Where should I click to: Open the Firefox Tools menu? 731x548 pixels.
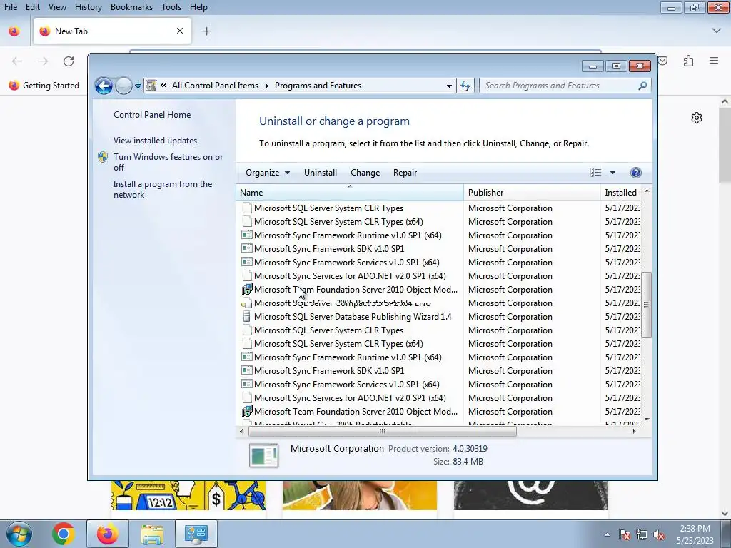pos(171,7)
